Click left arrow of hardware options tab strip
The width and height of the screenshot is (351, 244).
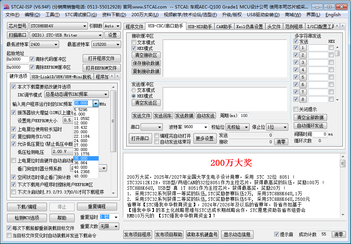pos(112,76)
